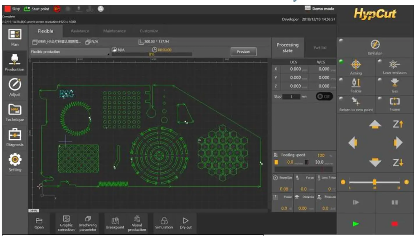Jog the head up with up arrow
The height and width of the screenshot is (236, 417).
(375, 125)
